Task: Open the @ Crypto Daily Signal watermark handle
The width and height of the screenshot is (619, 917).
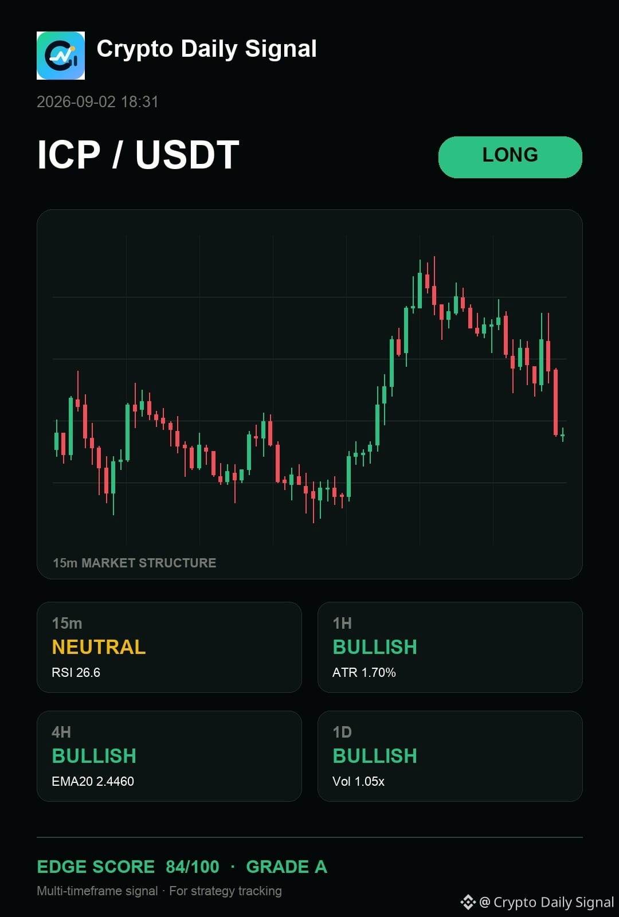Action: tap(546, 902)
